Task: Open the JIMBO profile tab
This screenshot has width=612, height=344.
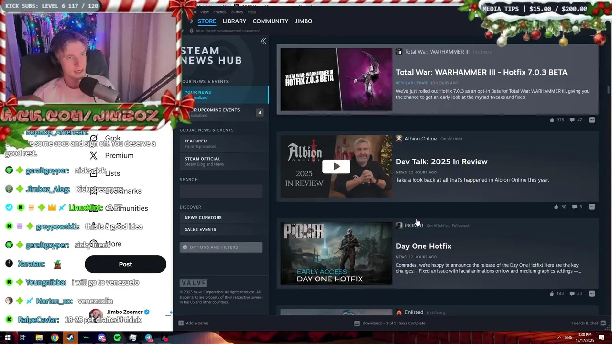Action: 304,21
